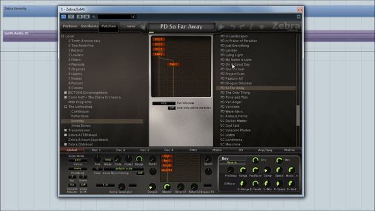Click the blue plugin activate icon in host toolbar
Viewport: 375px width, 211px height.
pyautogui.click(x=64, y=16)
